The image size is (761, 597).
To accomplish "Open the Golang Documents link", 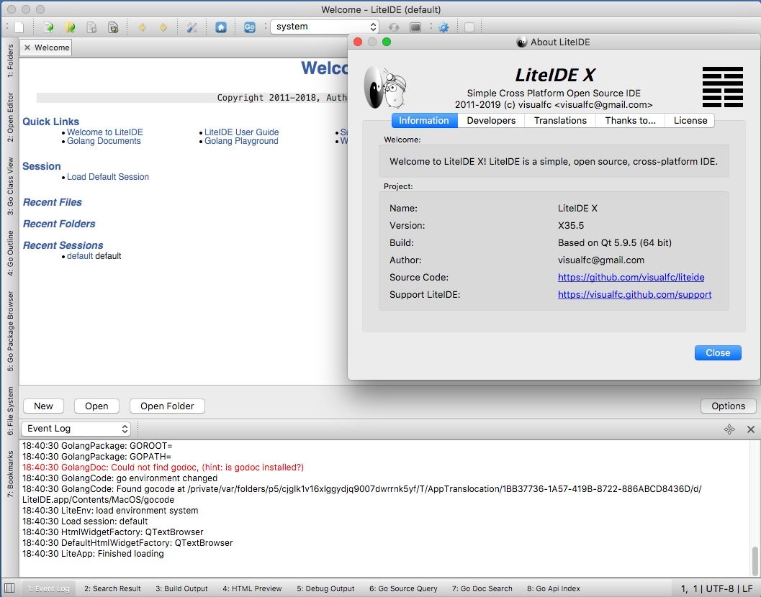I will click(x=104, y=141).
